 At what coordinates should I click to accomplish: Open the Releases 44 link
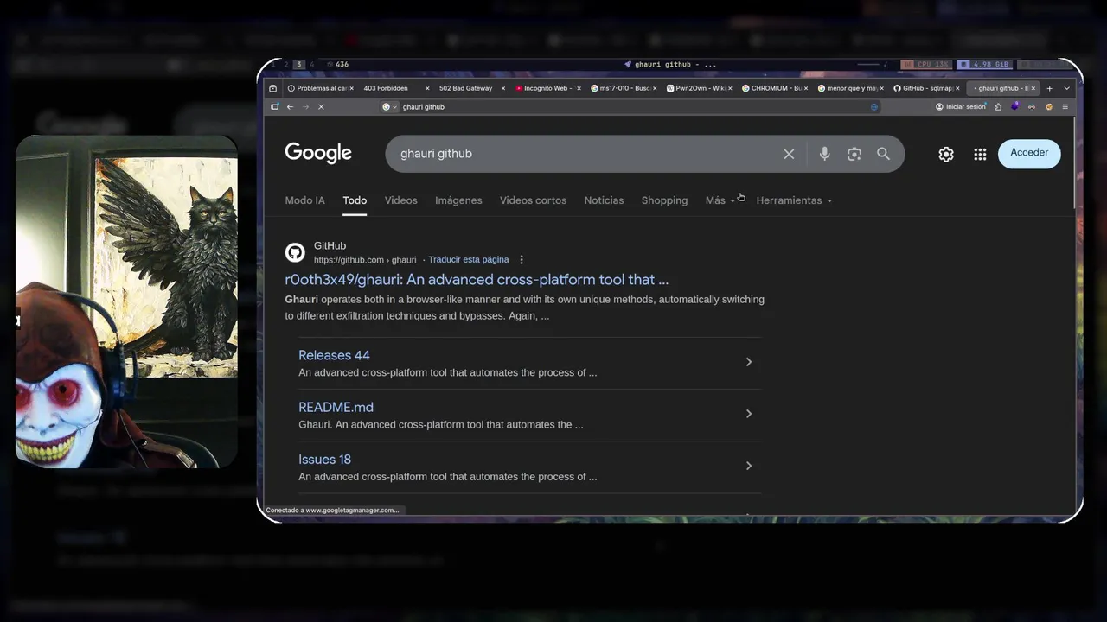coord(334,356)
